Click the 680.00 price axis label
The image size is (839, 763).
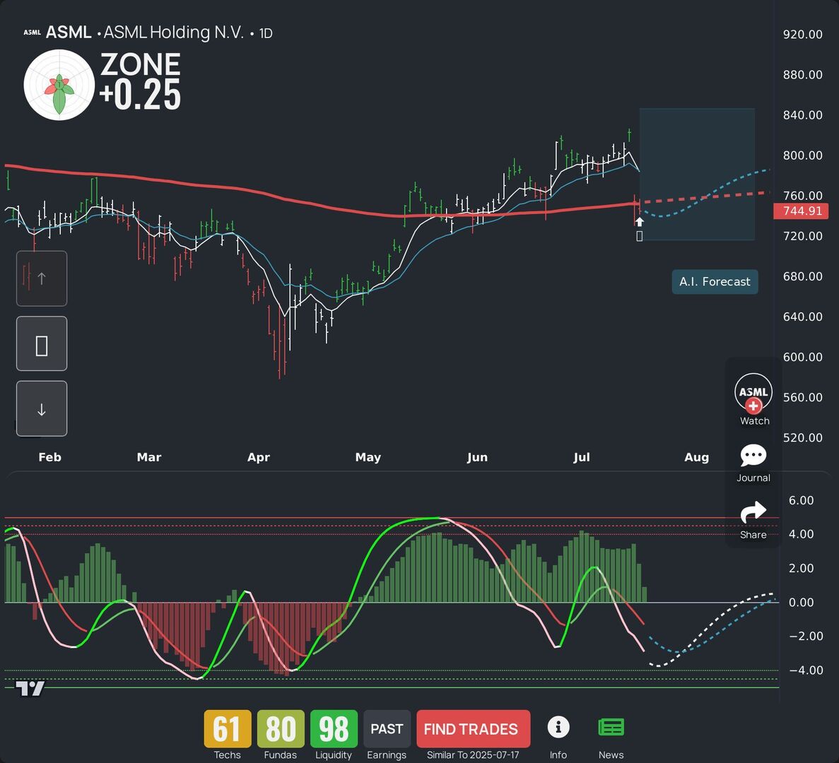tap(803, 276)
